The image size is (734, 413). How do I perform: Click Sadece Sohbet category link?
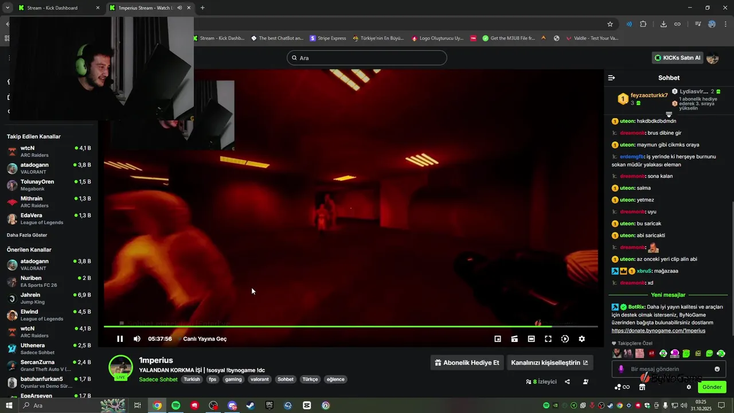[x=158, y=379]
